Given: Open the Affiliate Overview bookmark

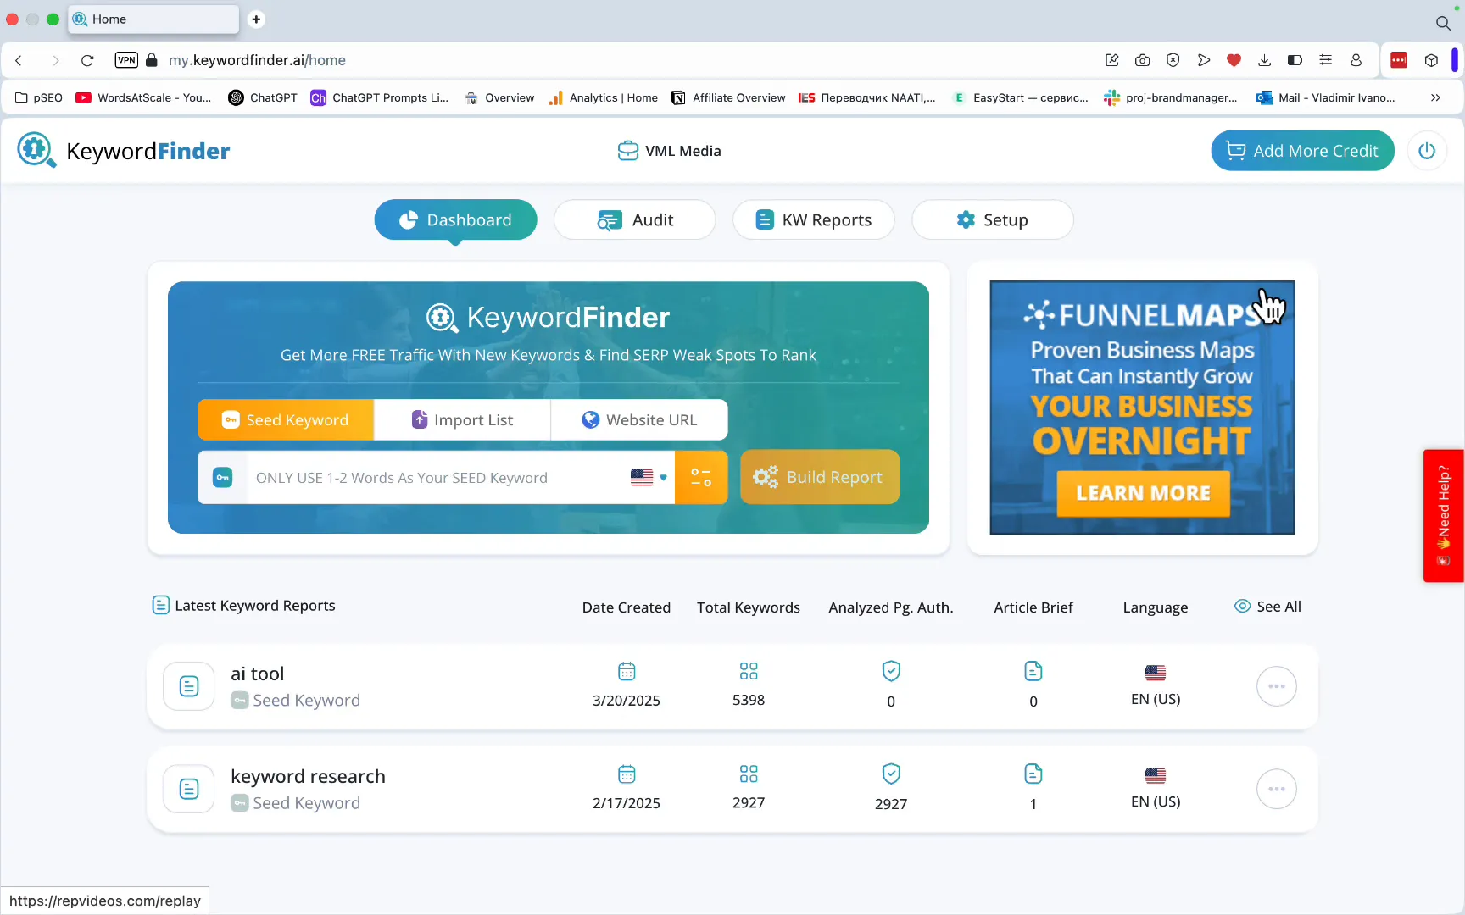Looking at the screenshot, I should point(728,97).
